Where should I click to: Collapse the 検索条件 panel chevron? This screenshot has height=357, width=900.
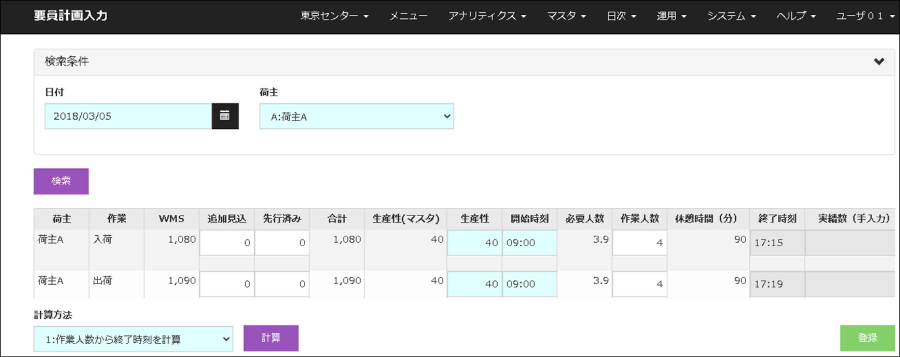pos(878,61)
